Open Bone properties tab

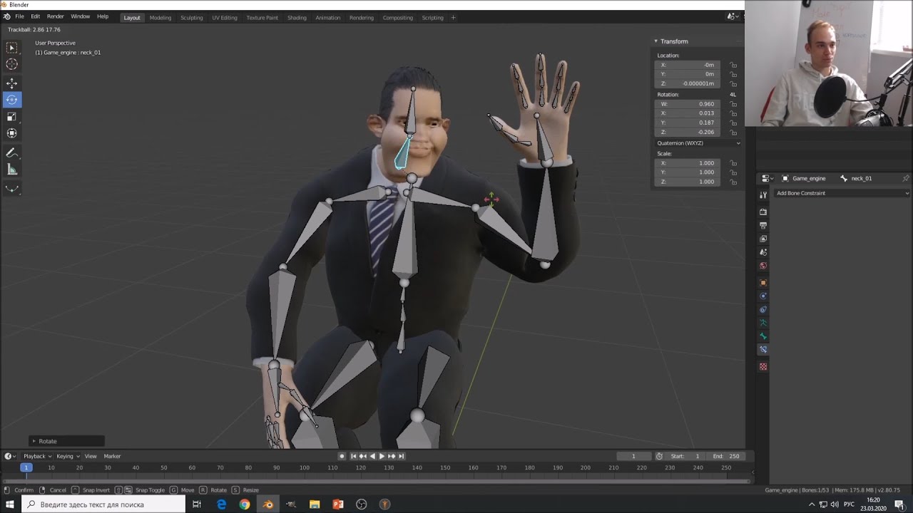click(x=763, y=336)
